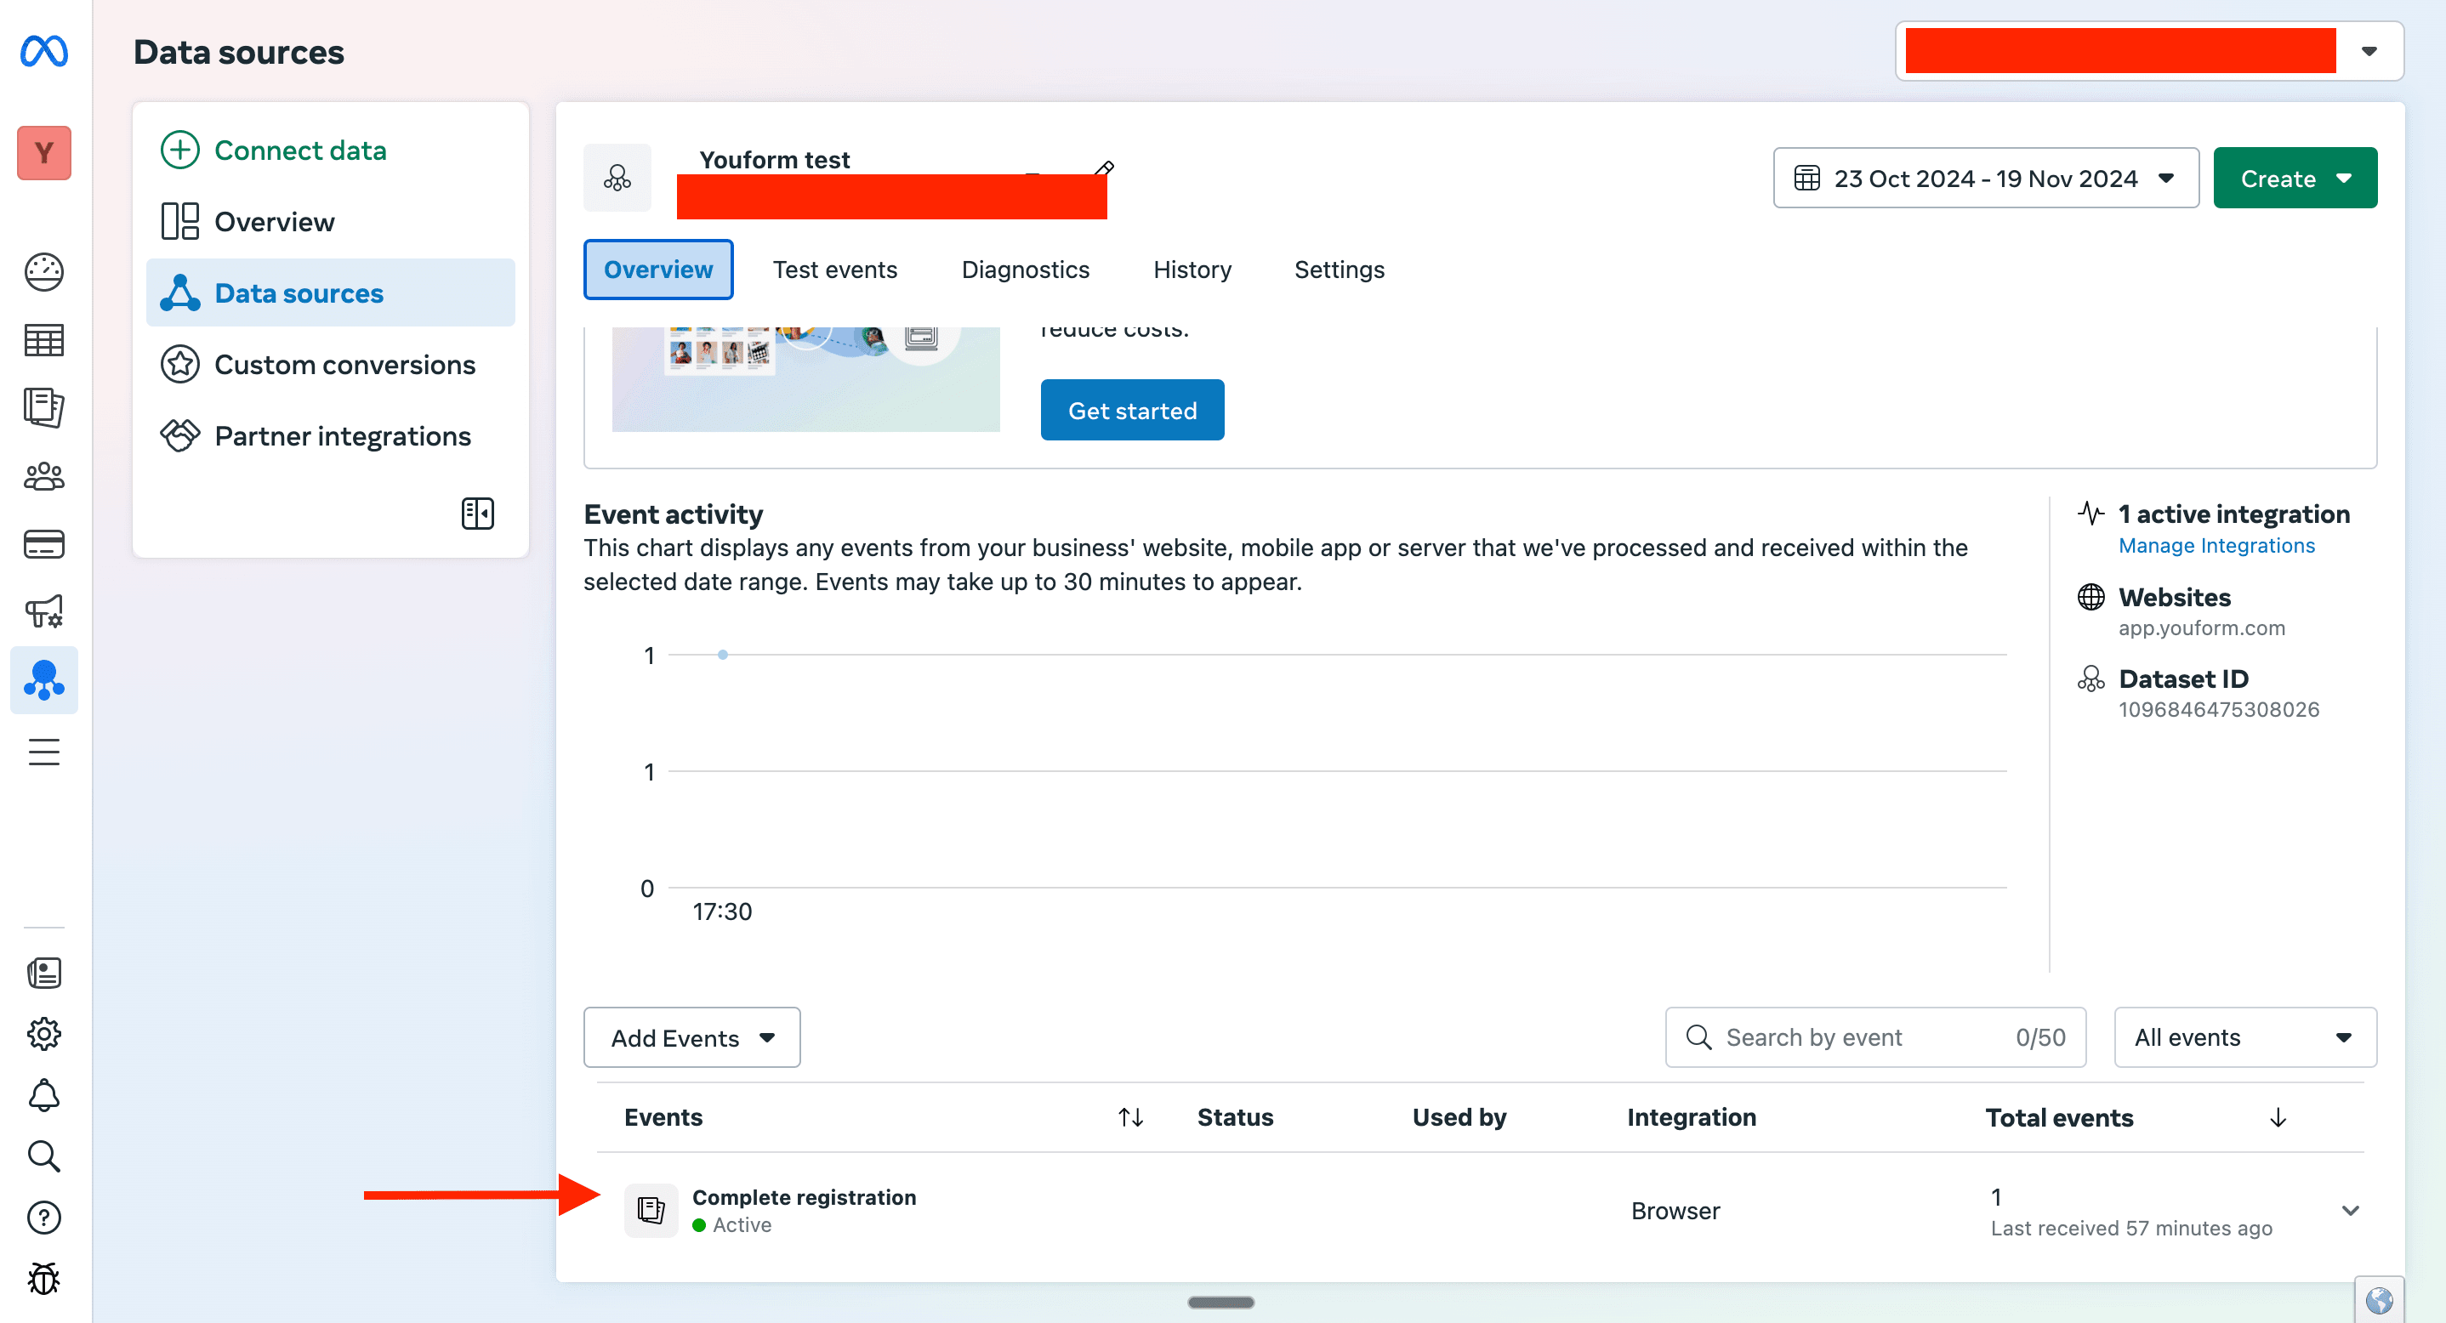Open the Y business account avatar
Viewport: 2446px width, 1323px height.
[x=43, y=153]
